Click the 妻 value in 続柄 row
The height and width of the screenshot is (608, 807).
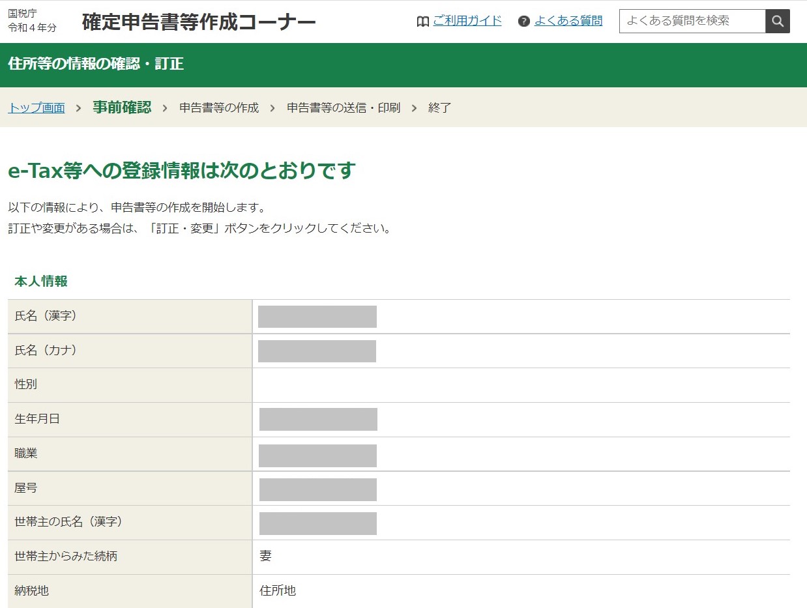click(265, 557)
